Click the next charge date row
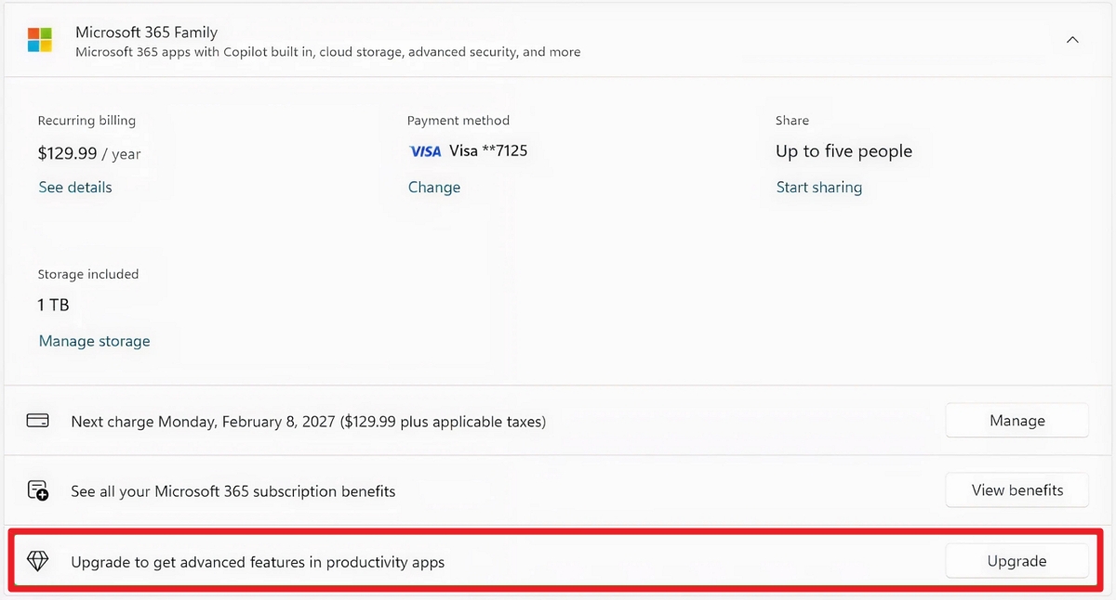This screenshot has width=1116, height=600. [308, 421]
